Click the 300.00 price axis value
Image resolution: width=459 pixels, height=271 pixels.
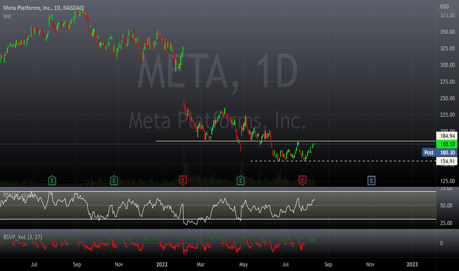click(448, 65)
